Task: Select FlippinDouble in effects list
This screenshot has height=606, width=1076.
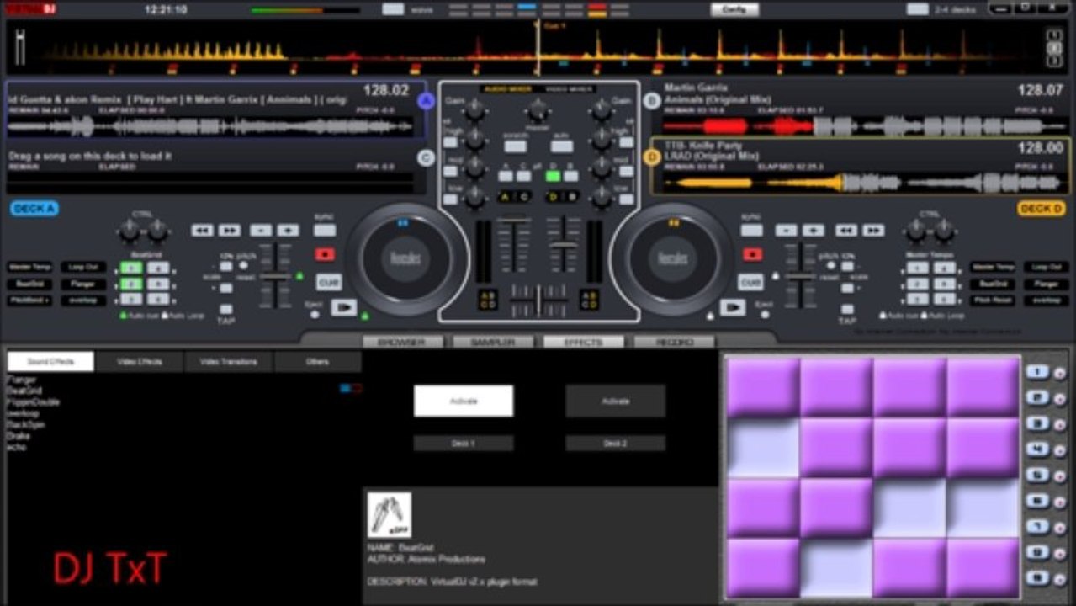Action: click(33, 401)
